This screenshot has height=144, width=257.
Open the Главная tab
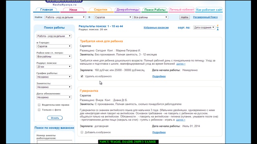click(x=47, y=10)
